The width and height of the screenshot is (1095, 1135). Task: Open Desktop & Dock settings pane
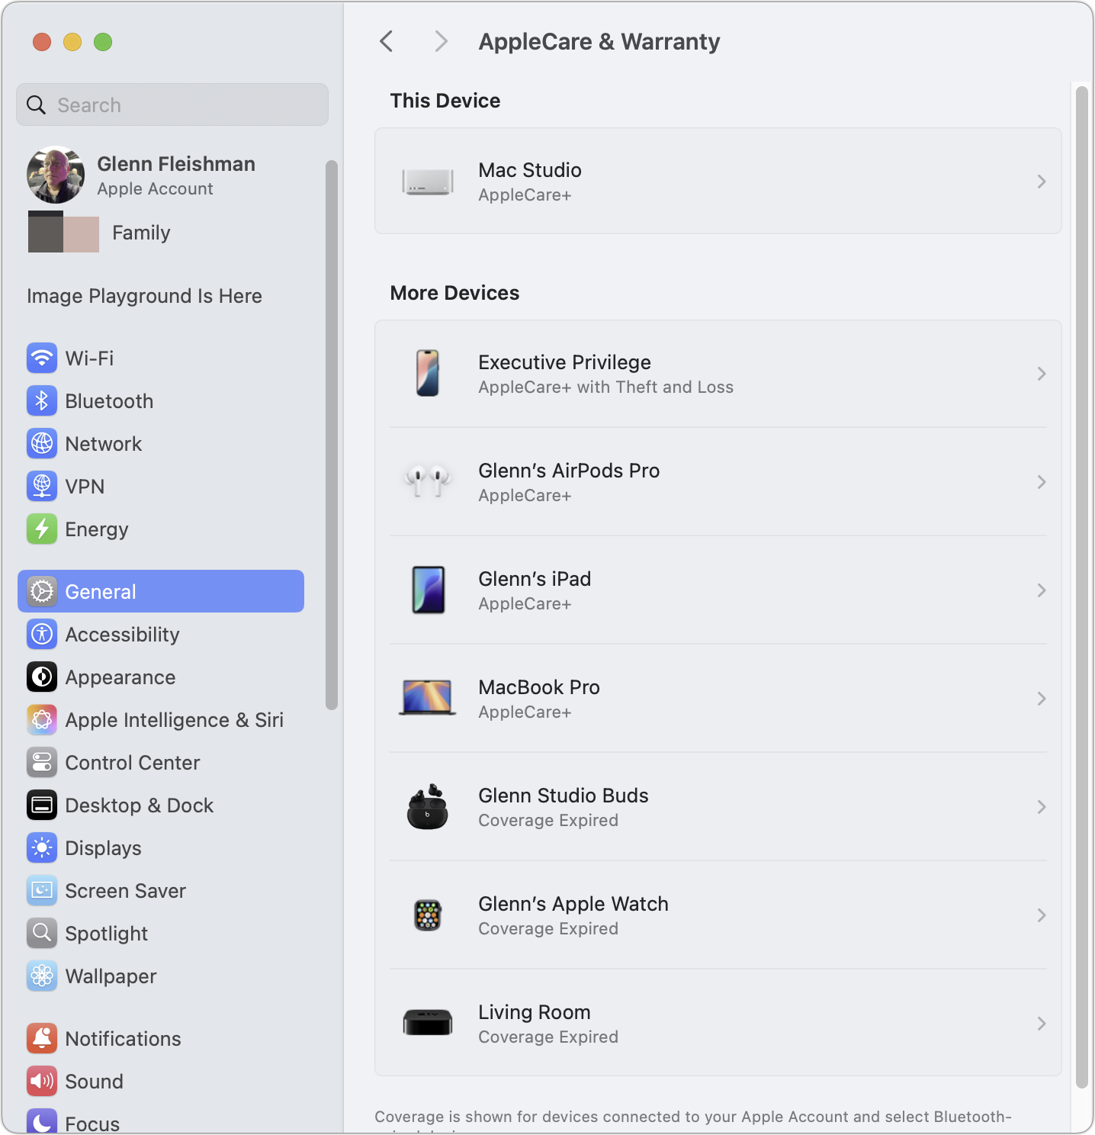point(139,805)
